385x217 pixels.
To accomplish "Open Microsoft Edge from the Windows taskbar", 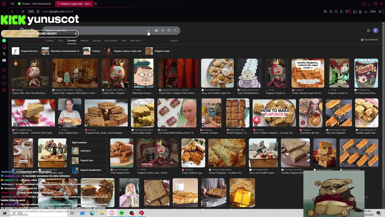I will point(92,213).
